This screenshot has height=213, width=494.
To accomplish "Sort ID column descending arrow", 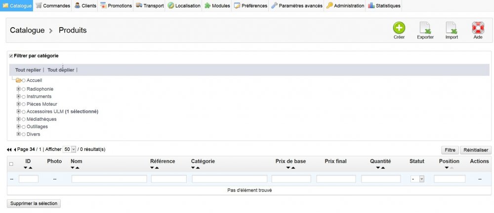I will click(x=26, y=168).
